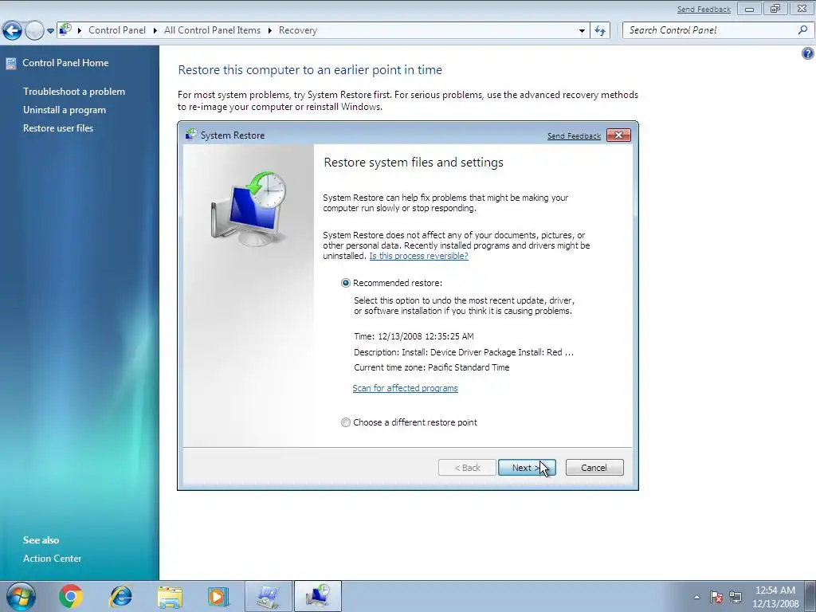Open the address bar history dropdown
The image size is (816, 612).
pyautogui.click(x=582, y=31)
